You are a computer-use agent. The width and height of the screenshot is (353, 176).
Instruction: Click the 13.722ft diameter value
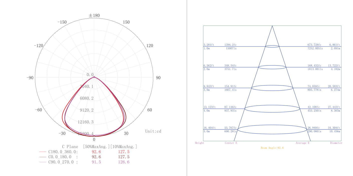click(334, 66)
